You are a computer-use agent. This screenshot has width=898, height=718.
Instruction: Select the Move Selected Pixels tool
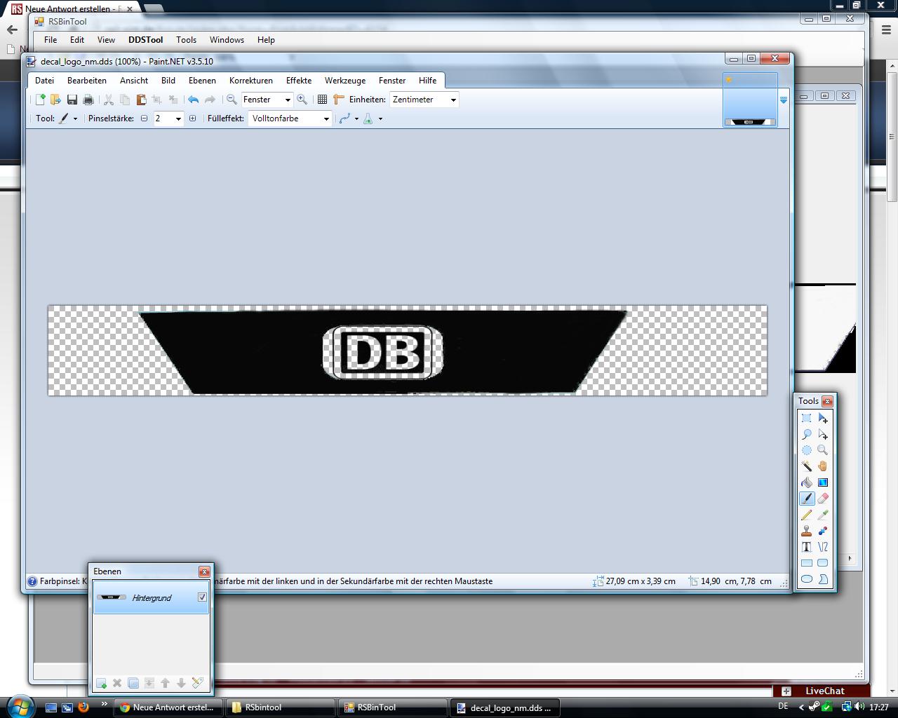[x=823, y=419]
